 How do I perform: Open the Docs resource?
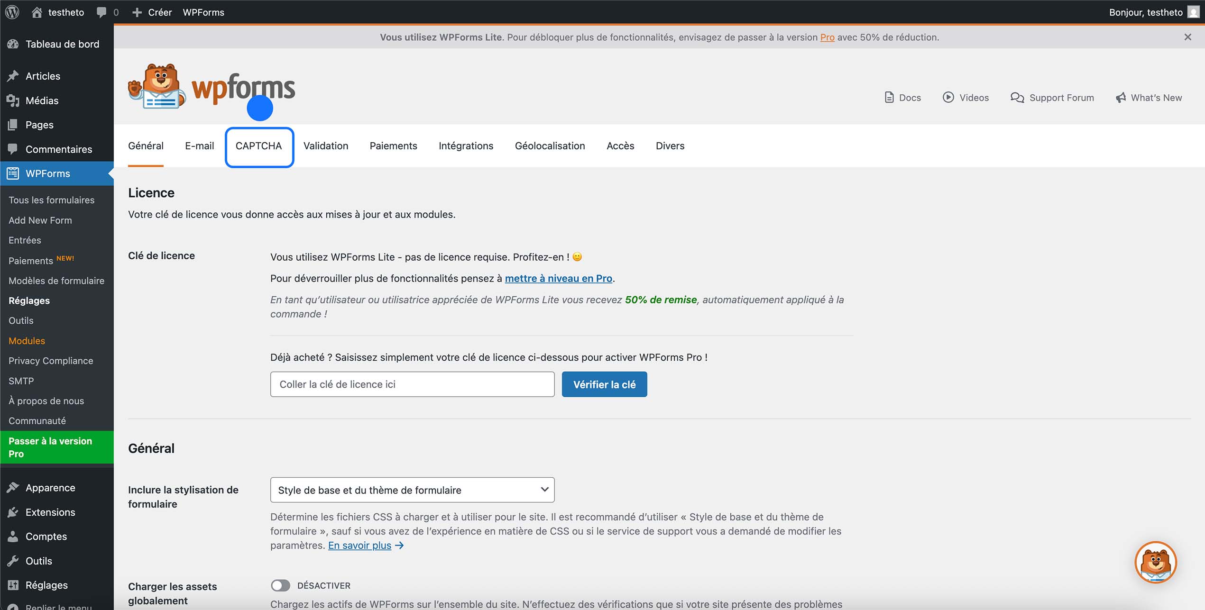pyautogui.click(x=903, y=98)
